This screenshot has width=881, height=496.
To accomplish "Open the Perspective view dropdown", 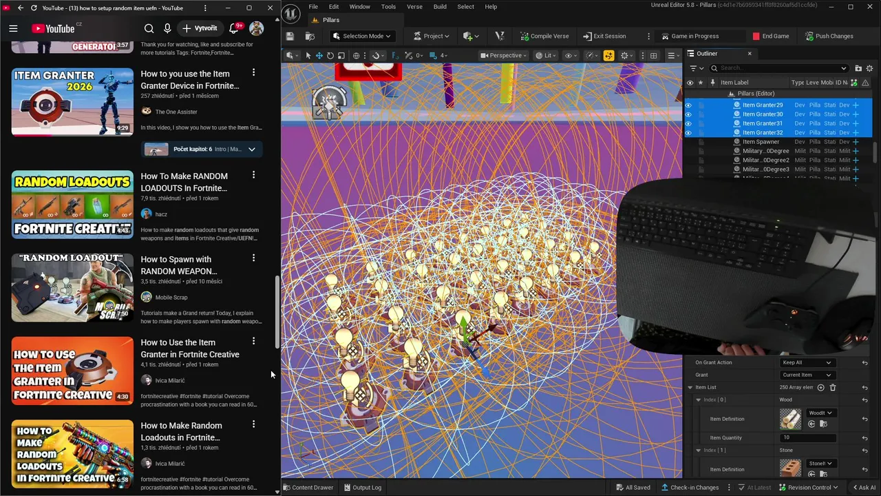I will pyautogui.click(x=505, y=55).
